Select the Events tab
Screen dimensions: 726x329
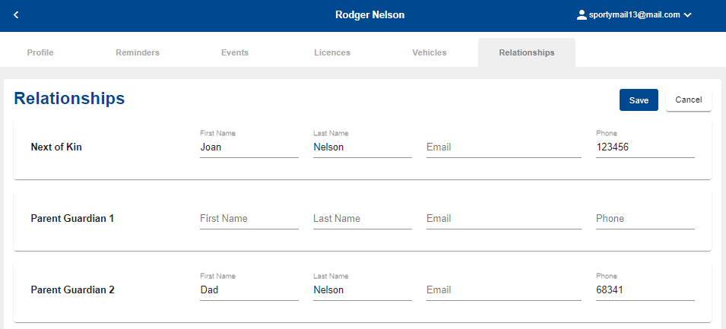235,52
